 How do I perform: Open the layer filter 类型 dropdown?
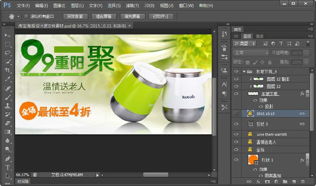tap(244, 43)
